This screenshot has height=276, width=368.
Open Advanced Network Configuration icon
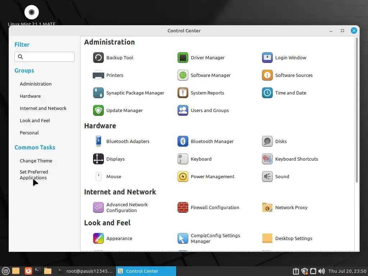[98, 207]
